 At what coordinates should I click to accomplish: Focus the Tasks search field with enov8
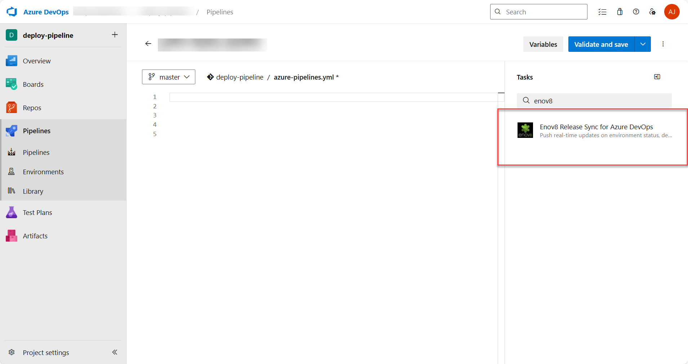[x=598, y=101]
